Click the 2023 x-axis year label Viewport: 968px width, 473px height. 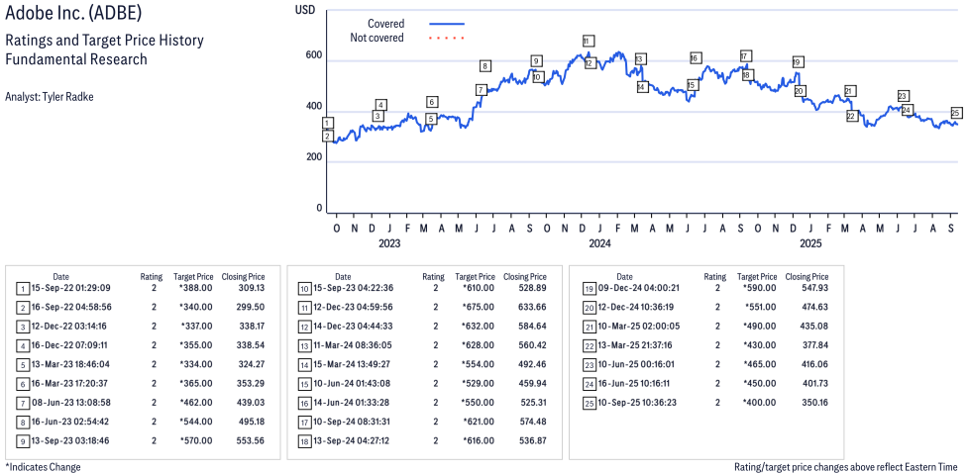(389, 244)
